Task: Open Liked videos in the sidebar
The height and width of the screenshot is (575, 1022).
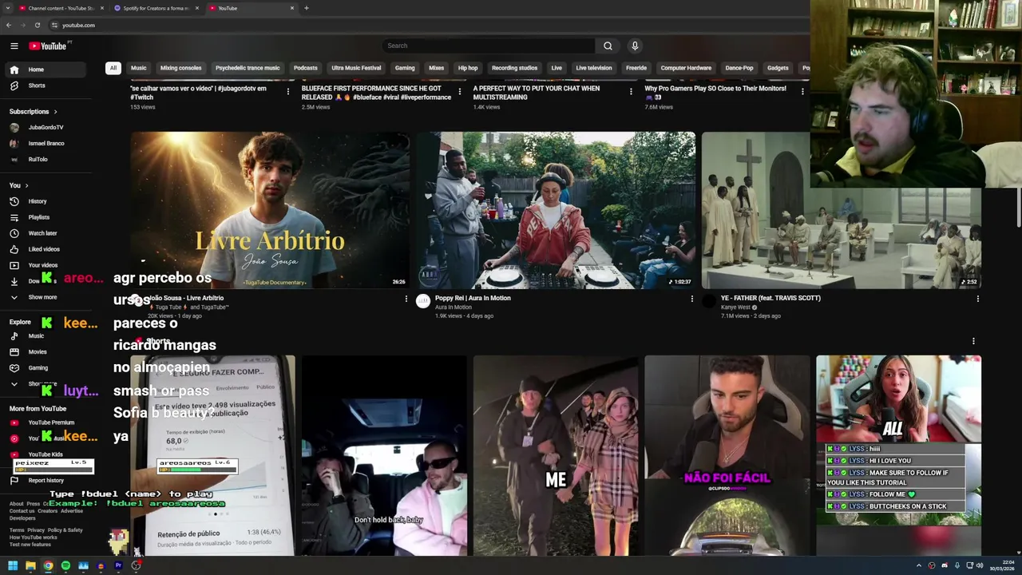Action: pos(44,249)
